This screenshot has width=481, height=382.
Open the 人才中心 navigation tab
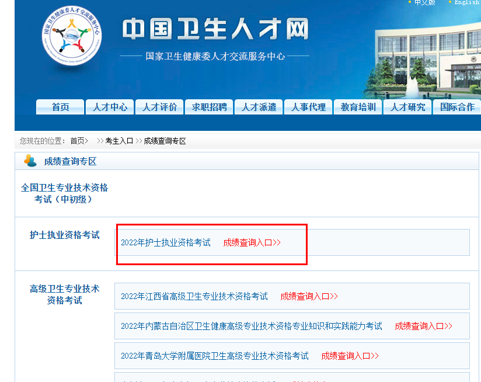(x=110, y=107)
